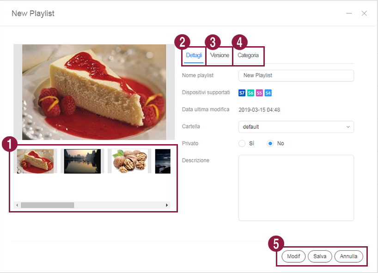The width and height of the screenshot is (378, 273).
Task: Click the Annulla button
Action: coord(348,256)
